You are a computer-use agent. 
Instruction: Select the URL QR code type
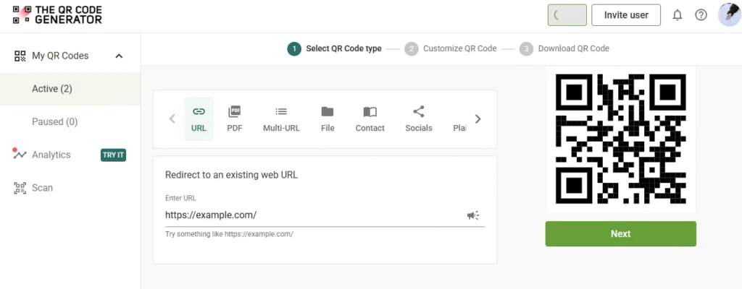click(199, 119)
